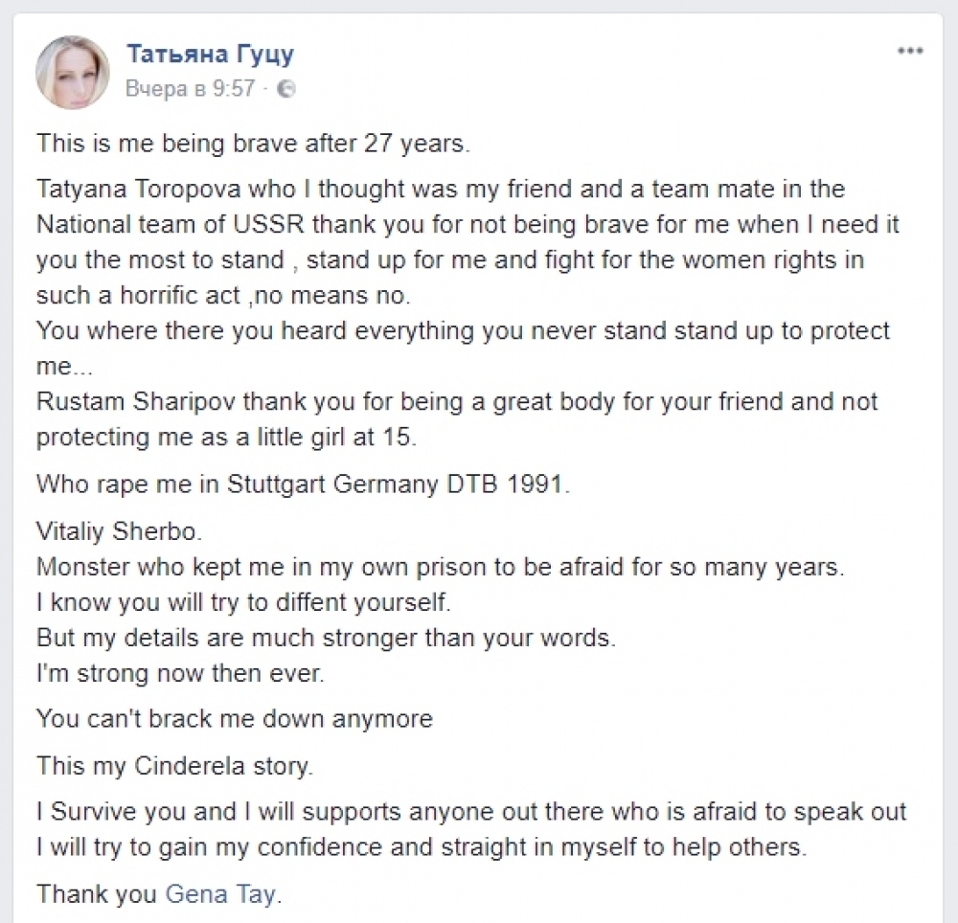Click the post privacy audience icon
Screen dimensions: 958x923
point(286,89)
